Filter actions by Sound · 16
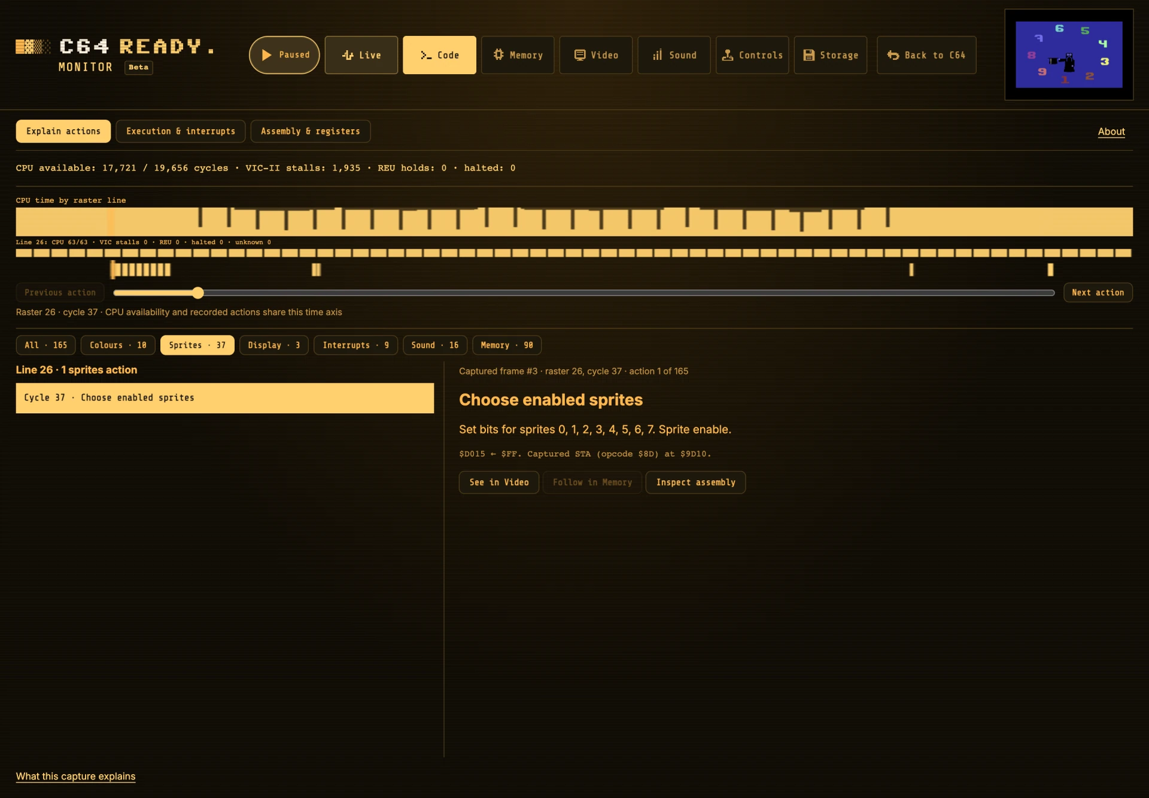Viewport: 1149px width, 798px height. [435, 345]
